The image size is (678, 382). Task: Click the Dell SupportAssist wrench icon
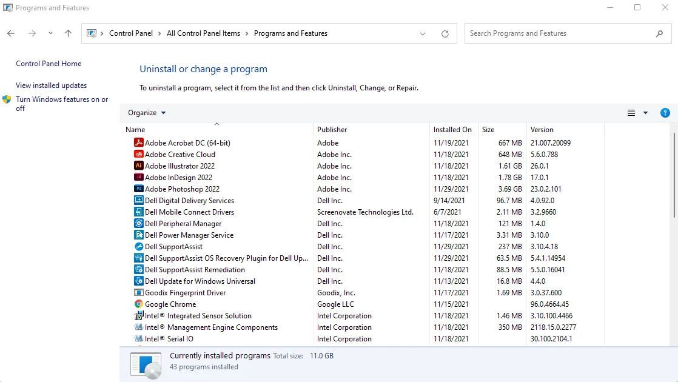[138, 246]
